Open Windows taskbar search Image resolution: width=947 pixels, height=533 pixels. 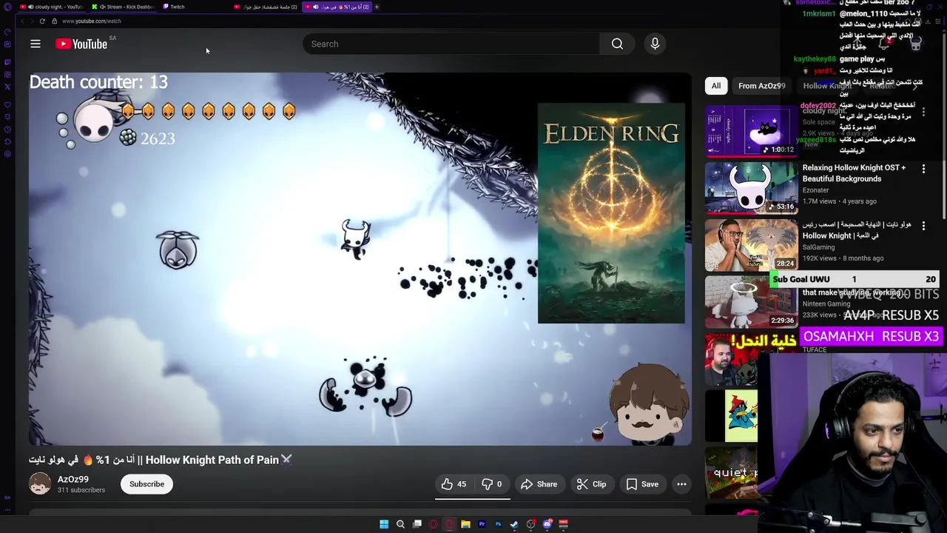click(400, 524)
